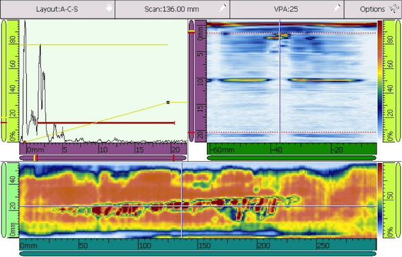Select the lower red dotted gate line in B-scan

pos(291,132)
